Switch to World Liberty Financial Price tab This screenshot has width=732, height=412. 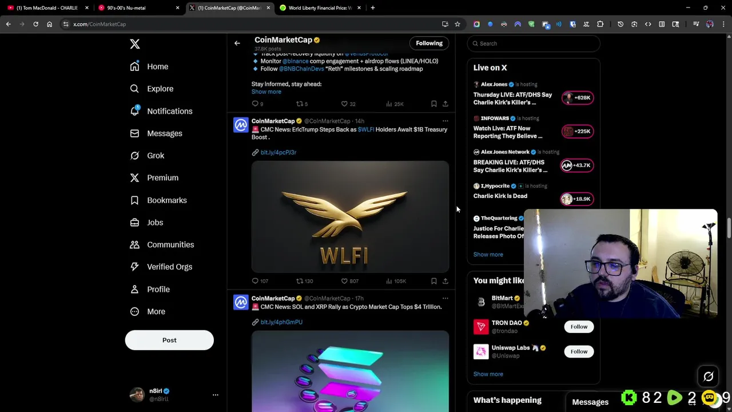coord(320,8)
